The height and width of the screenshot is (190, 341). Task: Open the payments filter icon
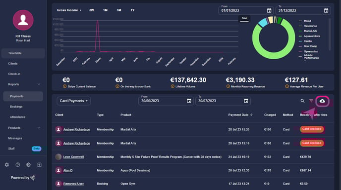coord(311,101)
